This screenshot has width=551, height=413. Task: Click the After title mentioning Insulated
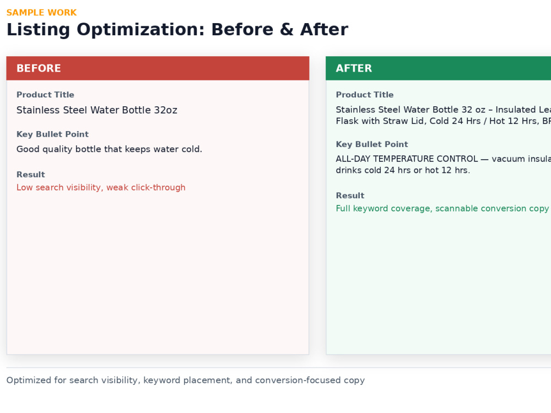coord(443,110)
